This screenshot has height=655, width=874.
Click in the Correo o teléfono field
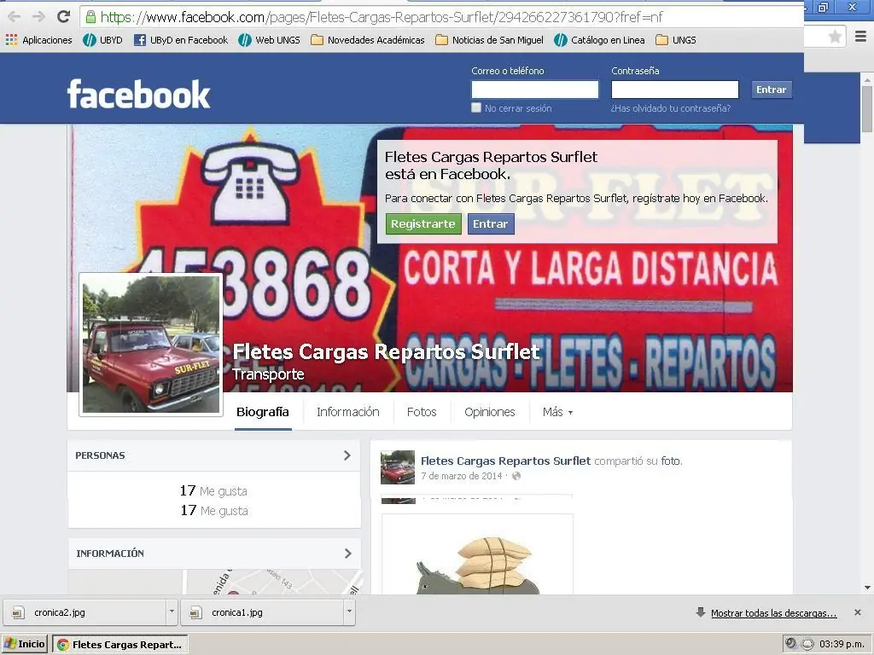coord(534,89)
